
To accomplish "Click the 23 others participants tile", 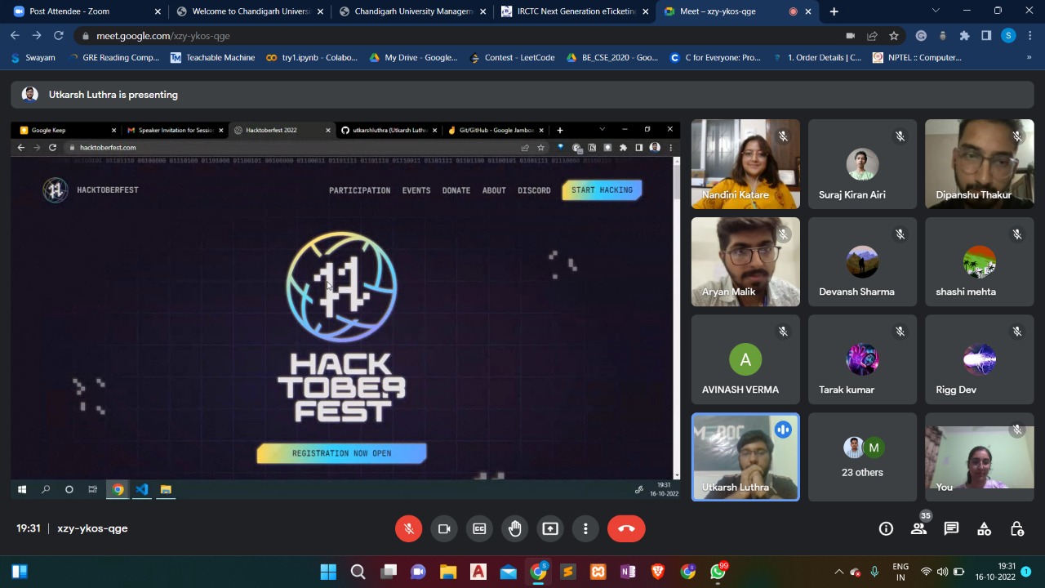I will (862, 457).
